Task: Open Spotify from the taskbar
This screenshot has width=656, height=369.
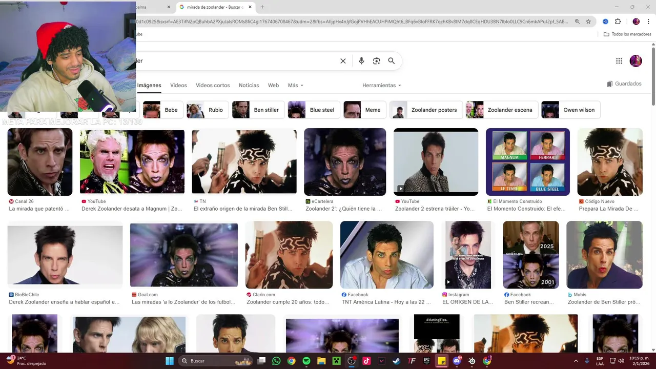Action: coord(306,361)
